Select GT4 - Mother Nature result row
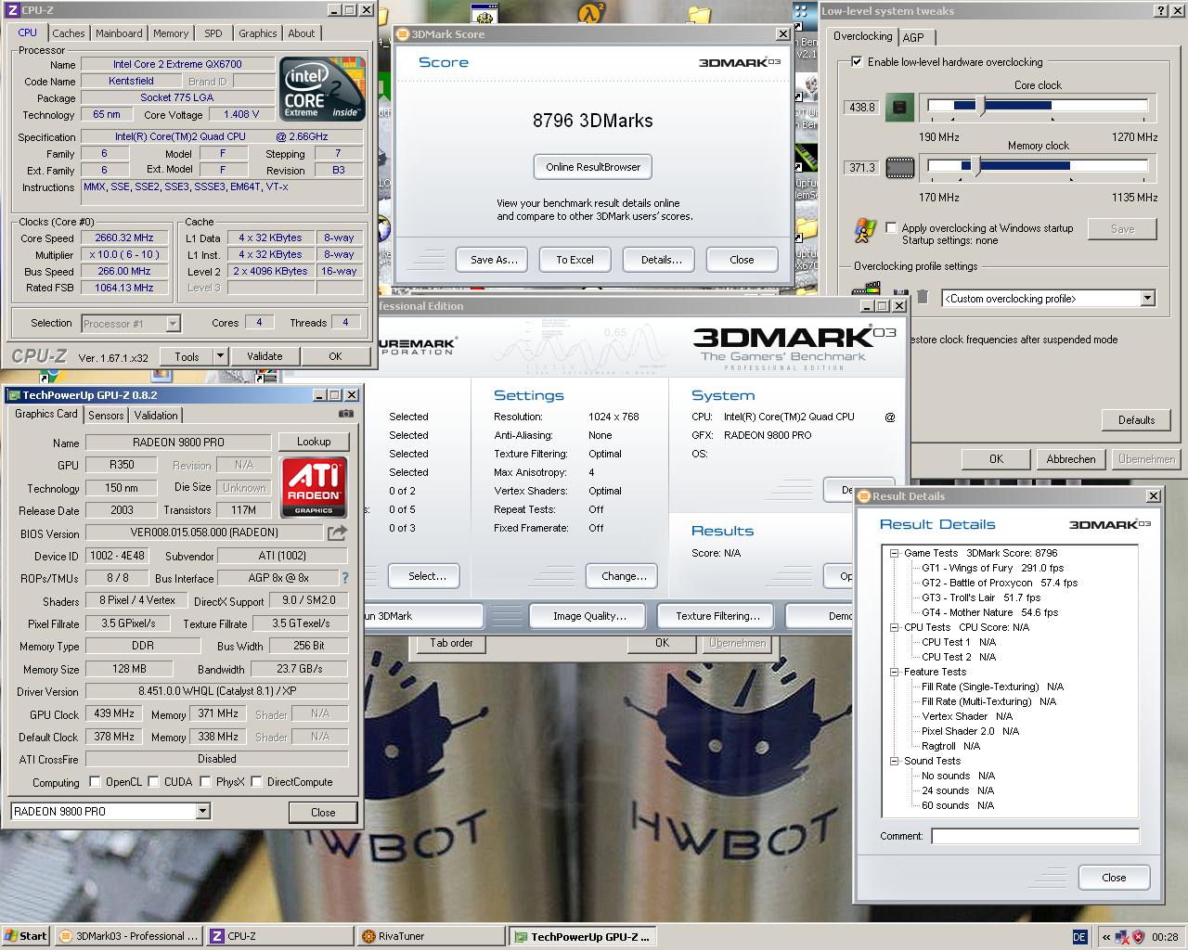Image resolution: width=1188 pixels, height=950 pixels. tap(989, 612)
